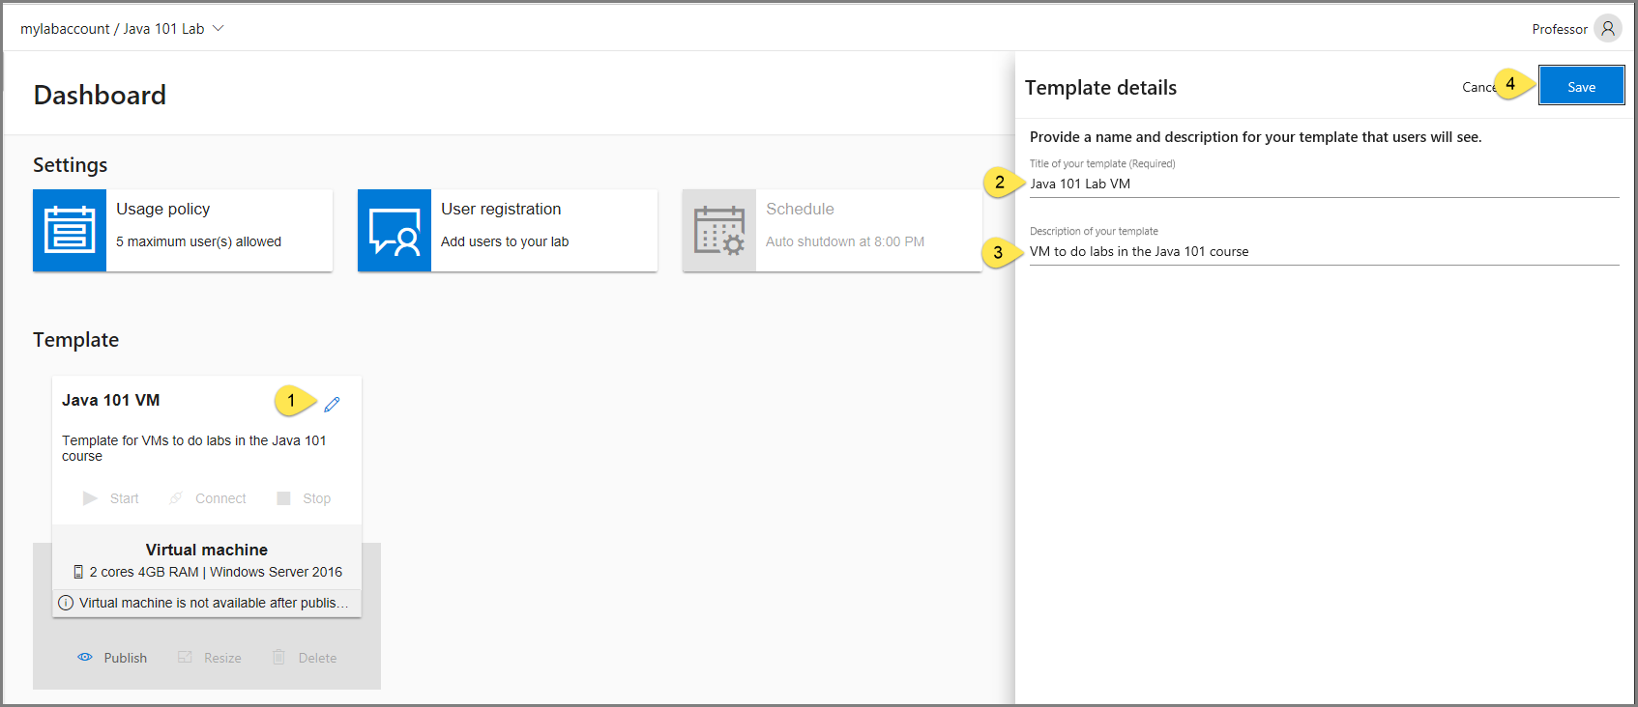Click the Connect label on the template card
Image resolution: width=1638 pixels, height=707 pixels.
(220, 498)
